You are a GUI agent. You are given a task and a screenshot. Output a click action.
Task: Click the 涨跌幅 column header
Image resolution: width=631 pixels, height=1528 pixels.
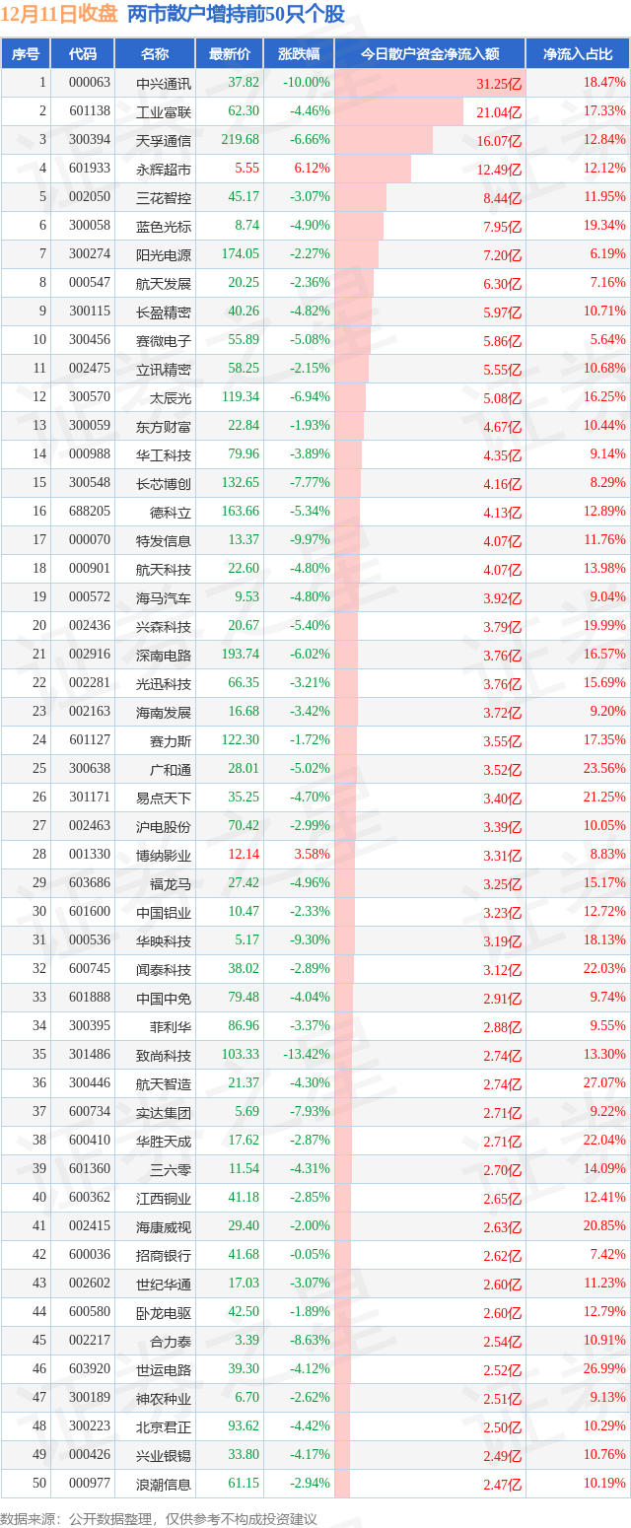(299, 53)
